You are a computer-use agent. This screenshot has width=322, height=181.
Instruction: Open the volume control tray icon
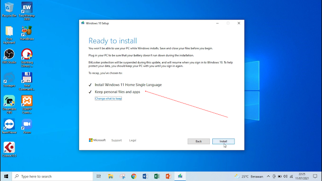pos(285,176)
